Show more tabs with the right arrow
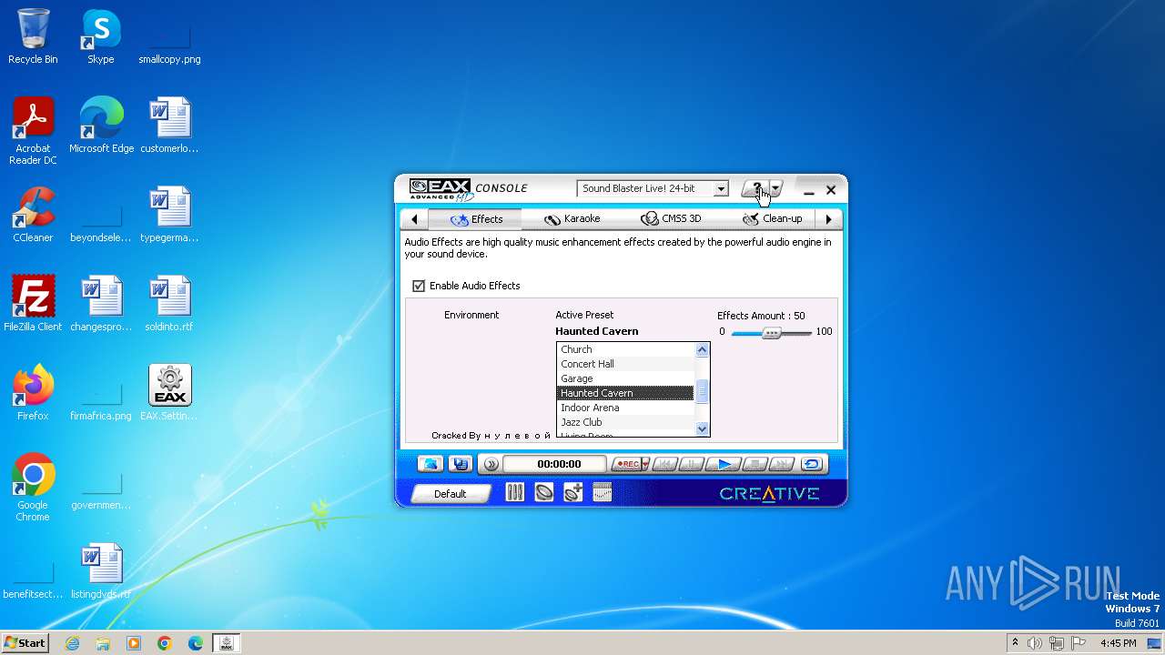Viewport: 1165px width, 655px height. click(x=828, y=219)
